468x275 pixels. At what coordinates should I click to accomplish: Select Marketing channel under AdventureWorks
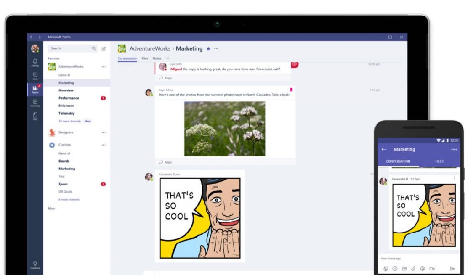[x=66, y=83]
